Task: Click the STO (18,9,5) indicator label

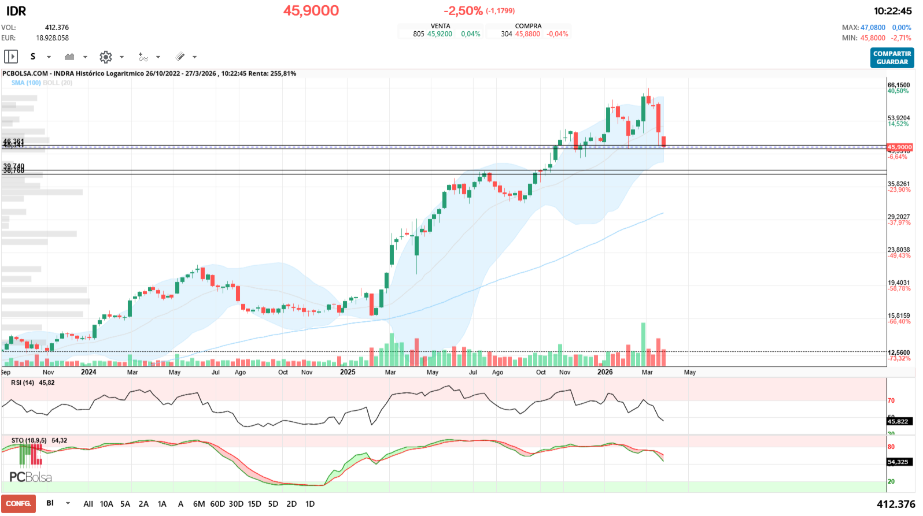Action: pyautogui.click(x=29, y=440)
